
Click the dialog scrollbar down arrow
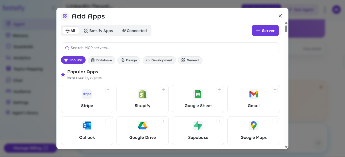tap(286, 147)
